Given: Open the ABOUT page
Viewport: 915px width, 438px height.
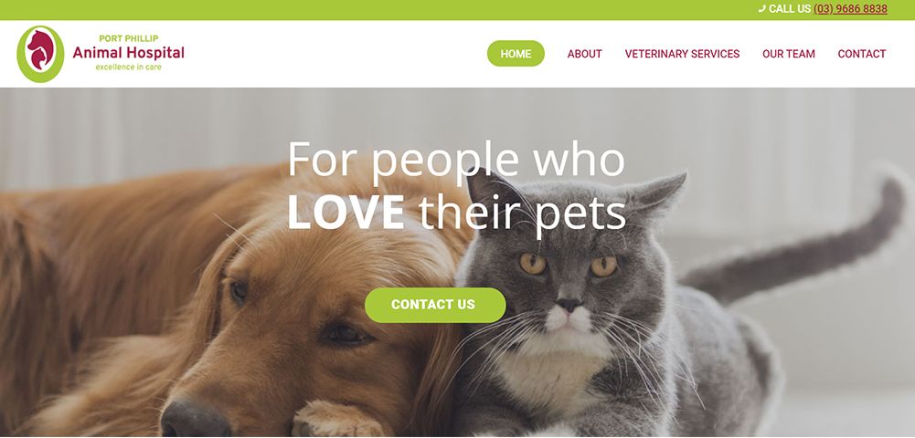Looking at the screenshot, I should pyautogui.click(x=584, y=54).
